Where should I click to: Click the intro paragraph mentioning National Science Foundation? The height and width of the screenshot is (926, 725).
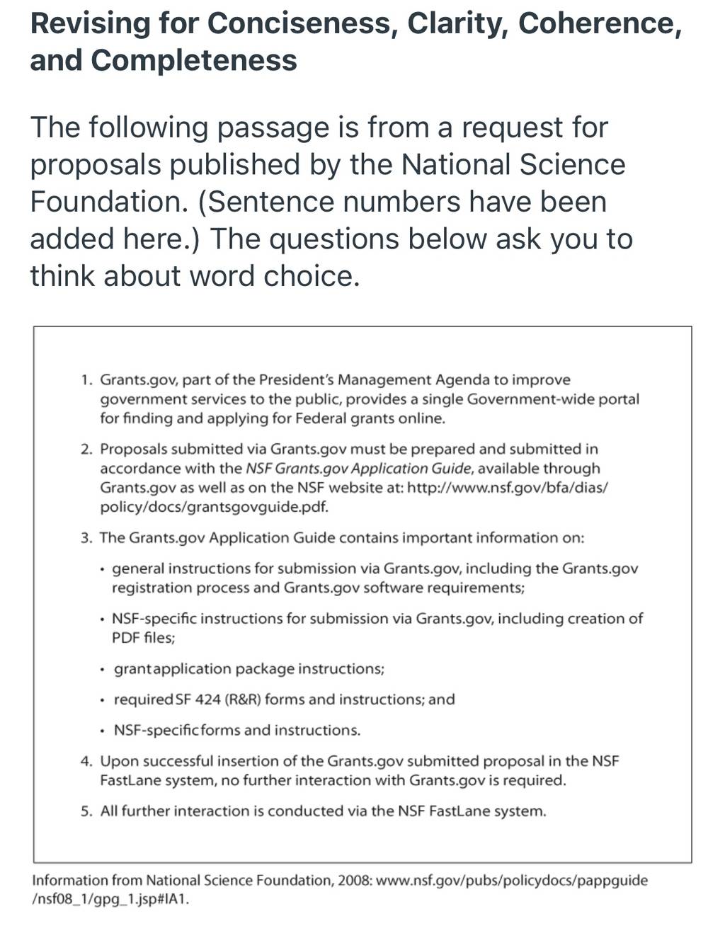331,201
